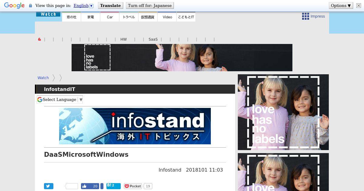Open the Watch logo tab
The height and width of the screenshot is (191, 364).
[x=48, y=14]
